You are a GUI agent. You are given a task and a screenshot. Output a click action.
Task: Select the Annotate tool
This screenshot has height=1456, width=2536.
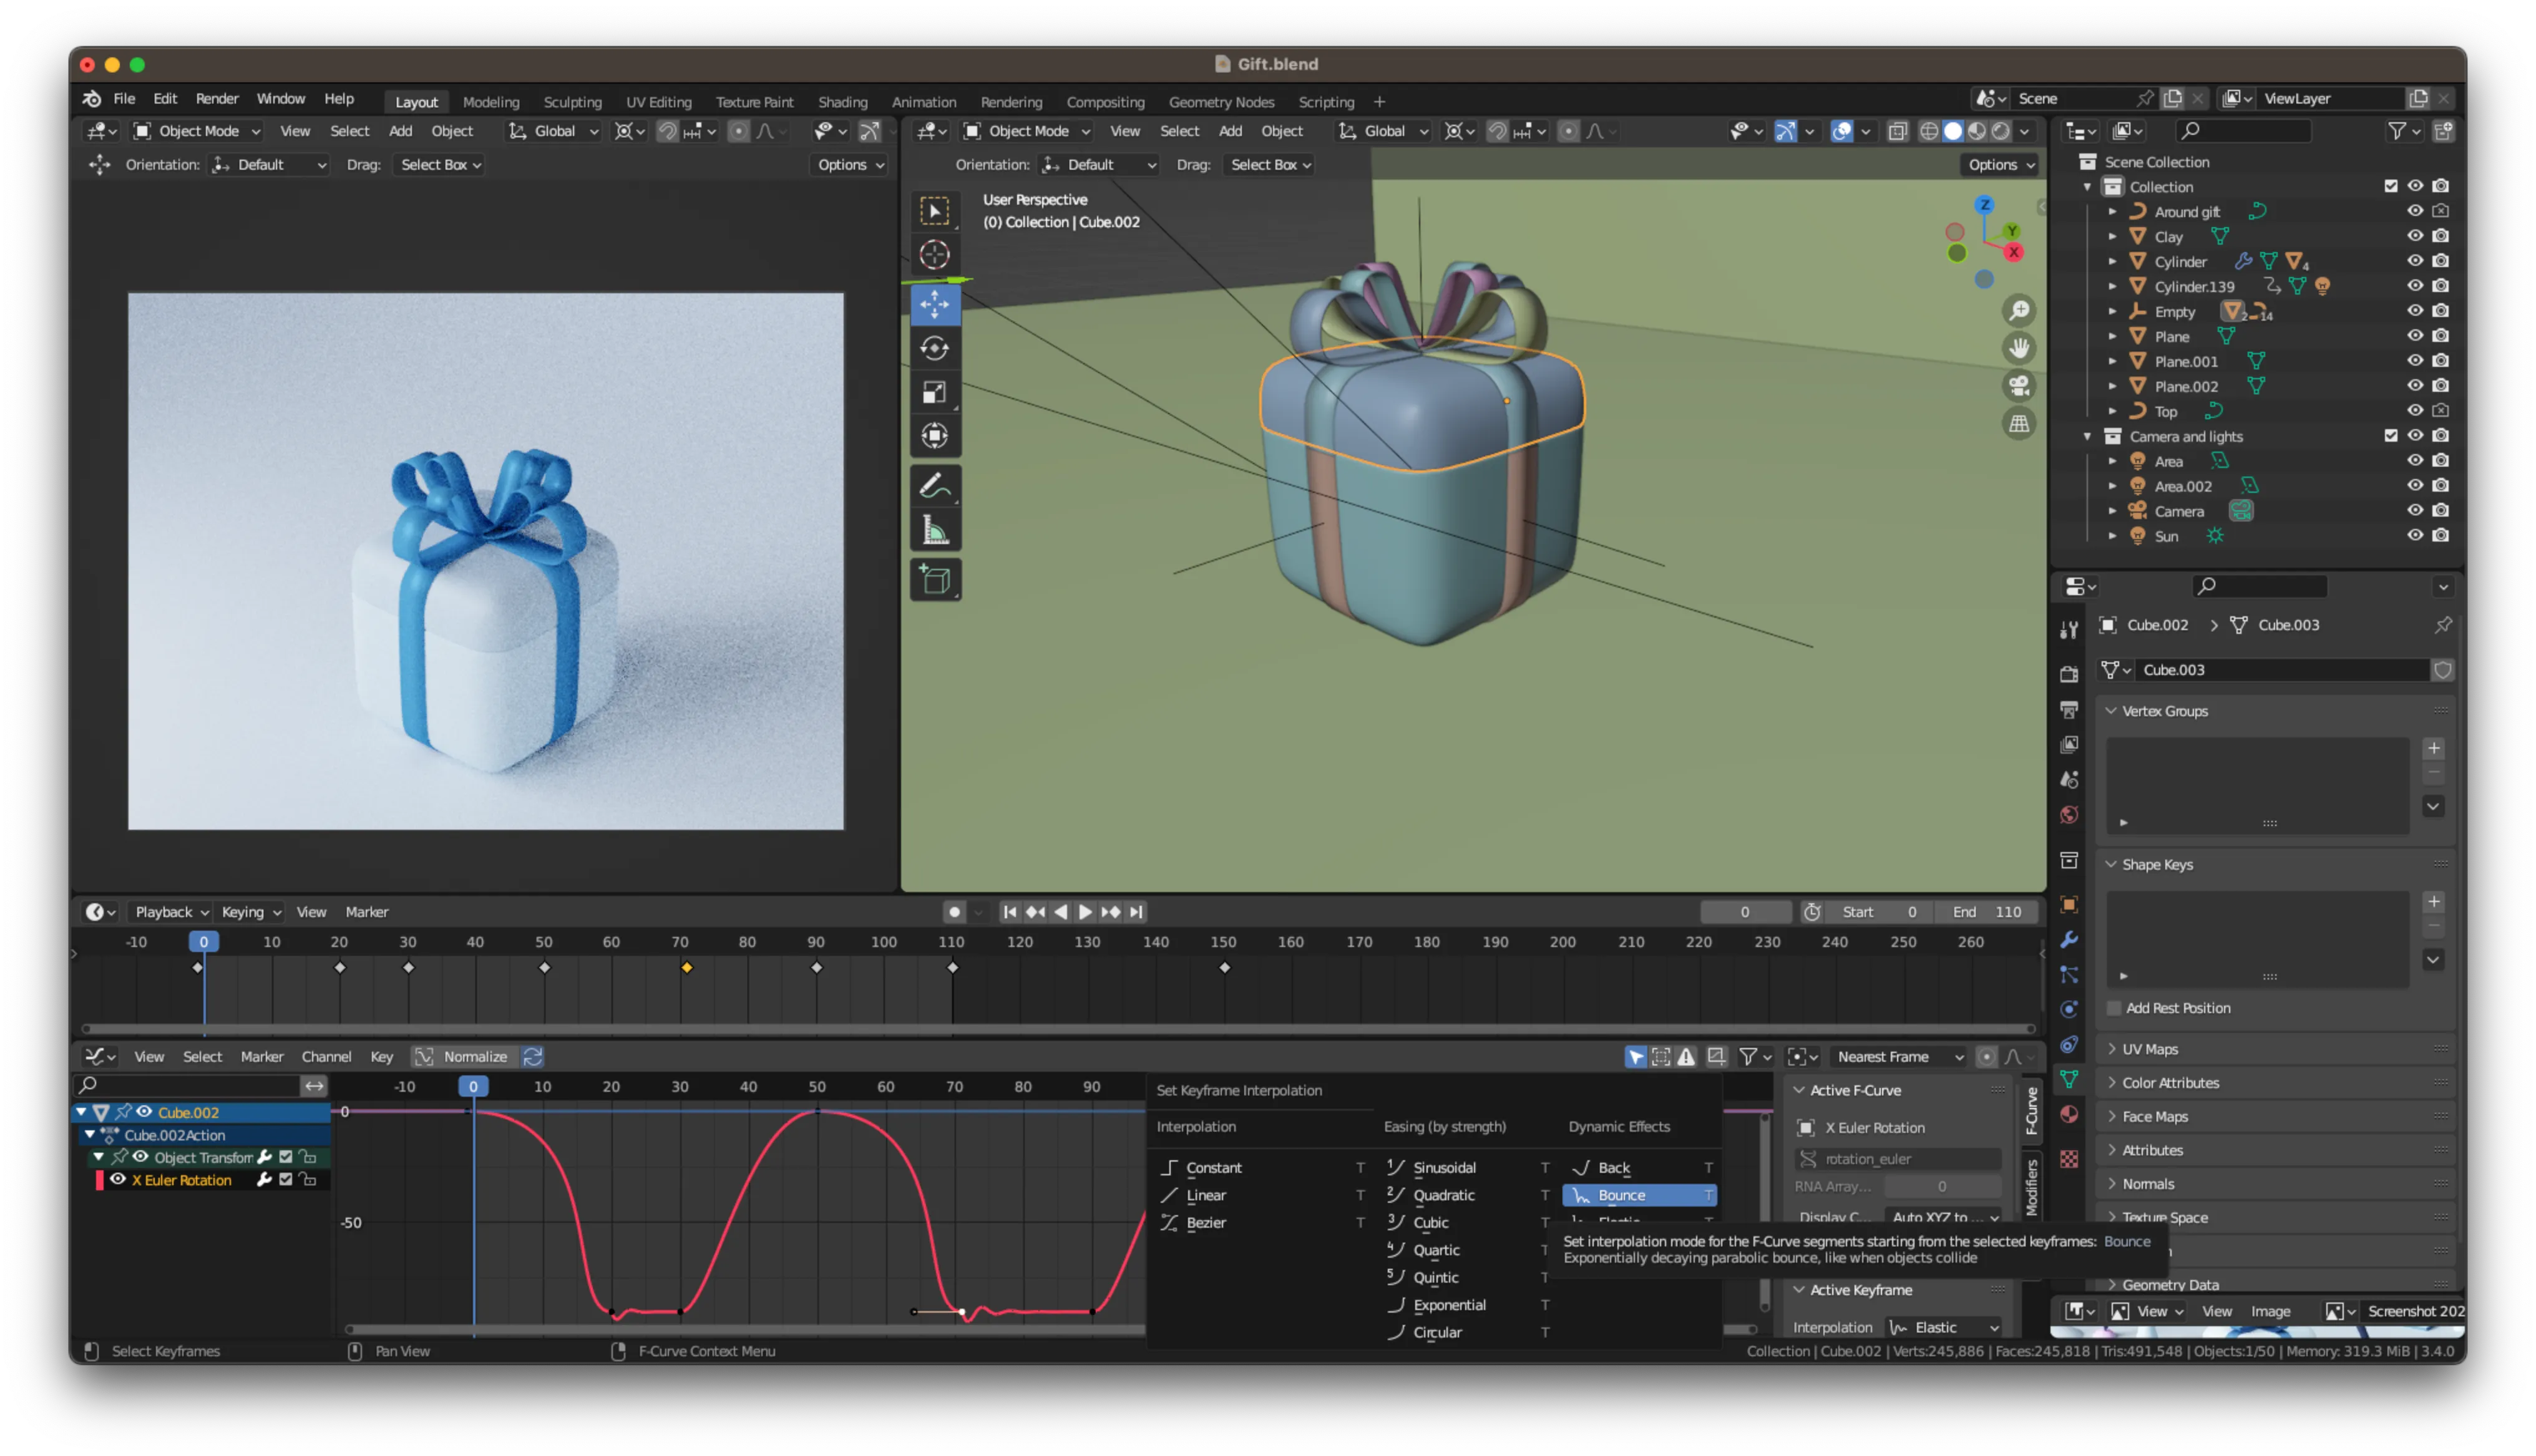934,487
